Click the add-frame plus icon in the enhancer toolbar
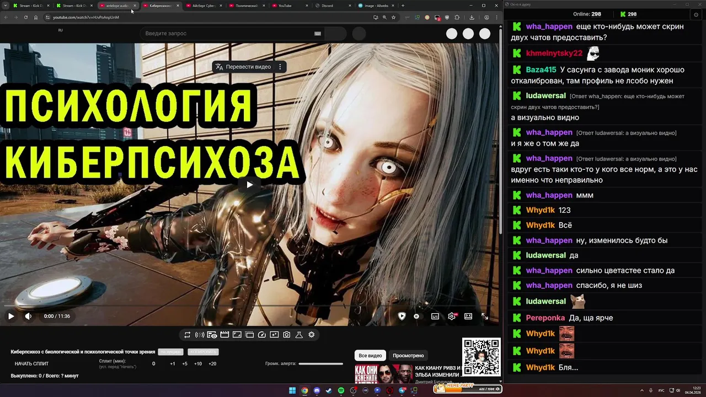The image size is (706, 397). pyautogui.click(x=274, y=335)
